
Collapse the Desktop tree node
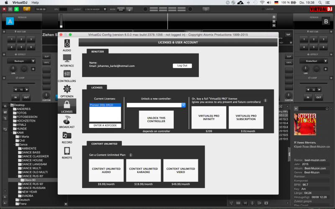(x=9, y=105)
